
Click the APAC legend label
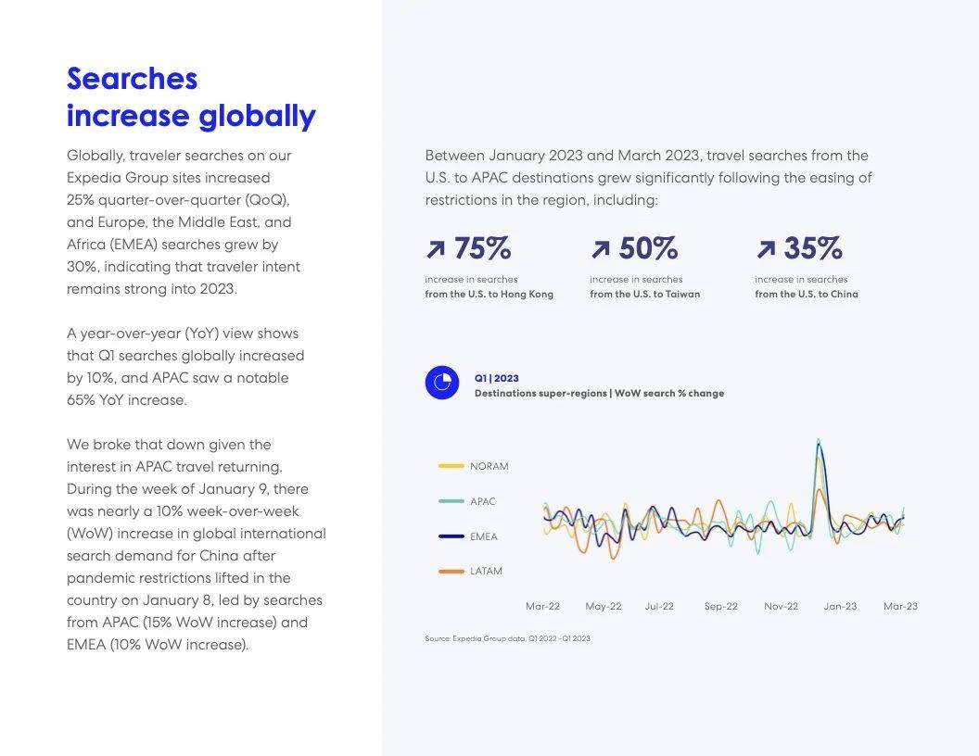(x=483, y=501)
